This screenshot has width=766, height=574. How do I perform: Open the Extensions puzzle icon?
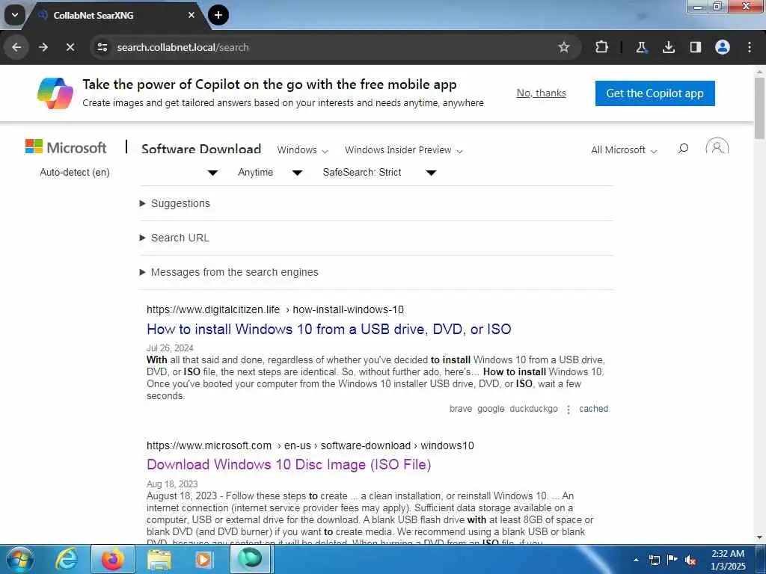[x=601, y=47]
